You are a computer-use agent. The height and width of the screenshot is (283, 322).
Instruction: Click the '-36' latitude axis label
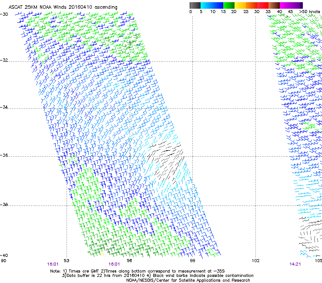click(4, 155)
